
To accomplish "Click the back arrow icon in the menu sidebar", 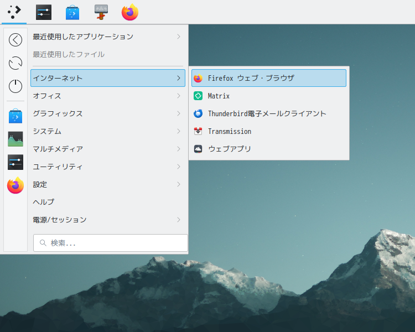I will (x=15, y=40).
